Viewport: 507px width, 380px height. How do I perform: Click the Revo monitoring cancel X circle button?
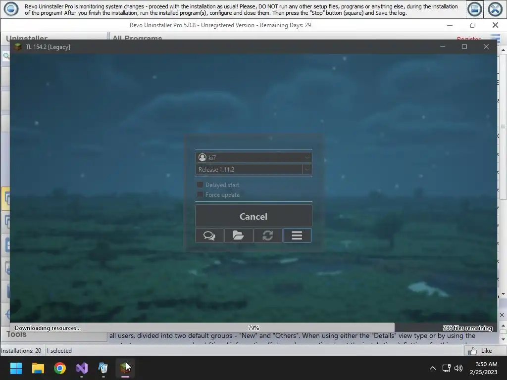click(x=495, y=9)
